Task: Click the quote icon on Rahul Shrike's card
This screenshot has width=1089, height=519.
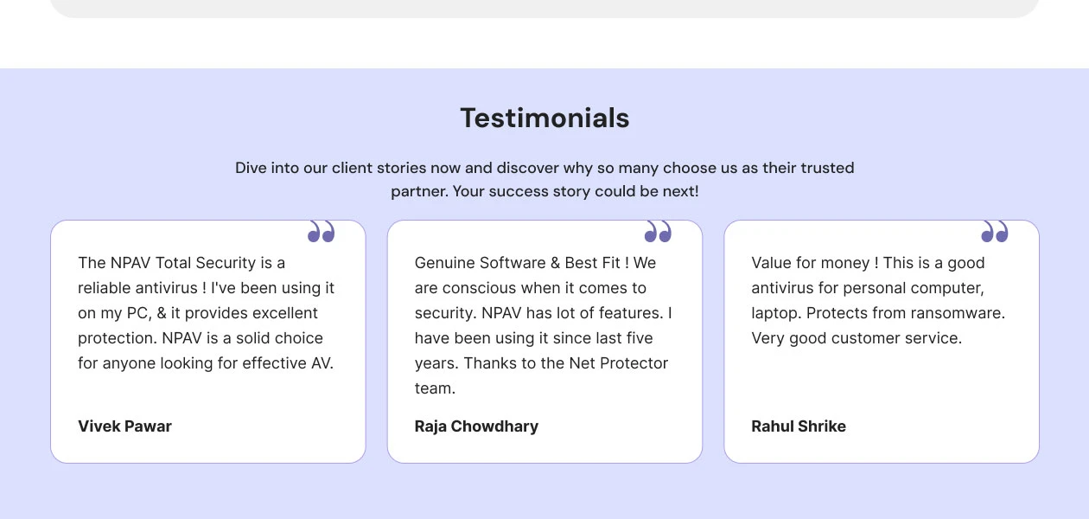Action: coord(995,231)
